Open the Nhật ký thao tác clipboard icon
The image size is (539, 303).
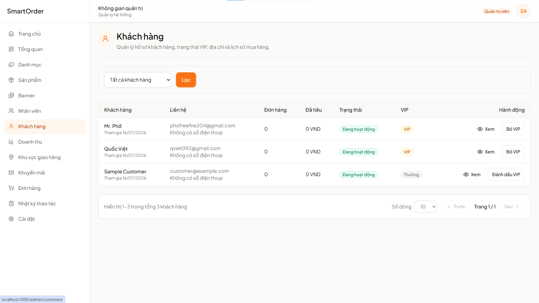[11, 203]
